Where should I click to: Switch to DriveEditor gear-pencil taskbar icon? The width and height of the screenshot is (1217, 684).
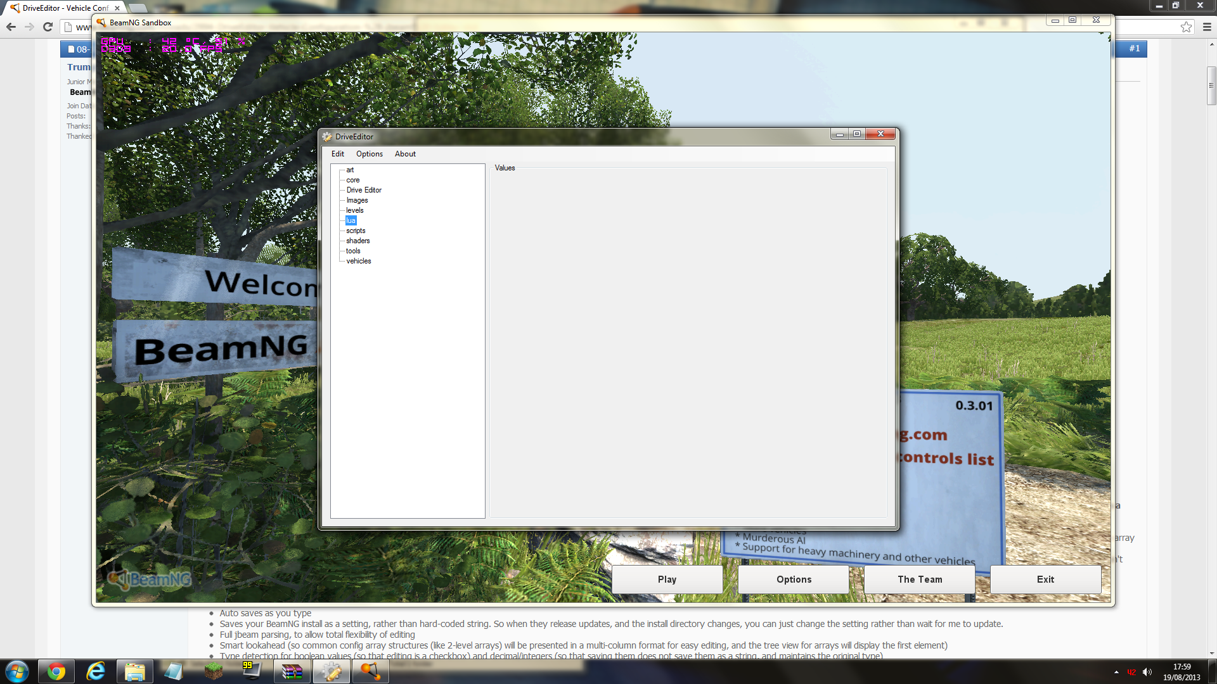click(331, 671)
